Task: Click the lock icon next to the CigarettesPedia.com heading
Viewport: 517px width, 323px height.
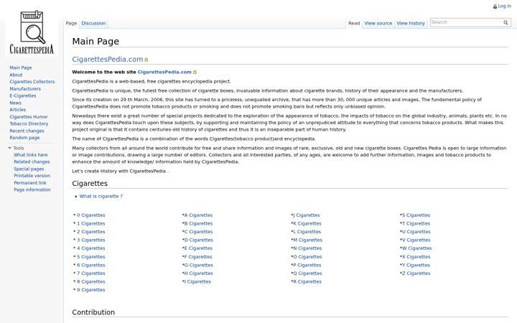Action: pos(146,60)
